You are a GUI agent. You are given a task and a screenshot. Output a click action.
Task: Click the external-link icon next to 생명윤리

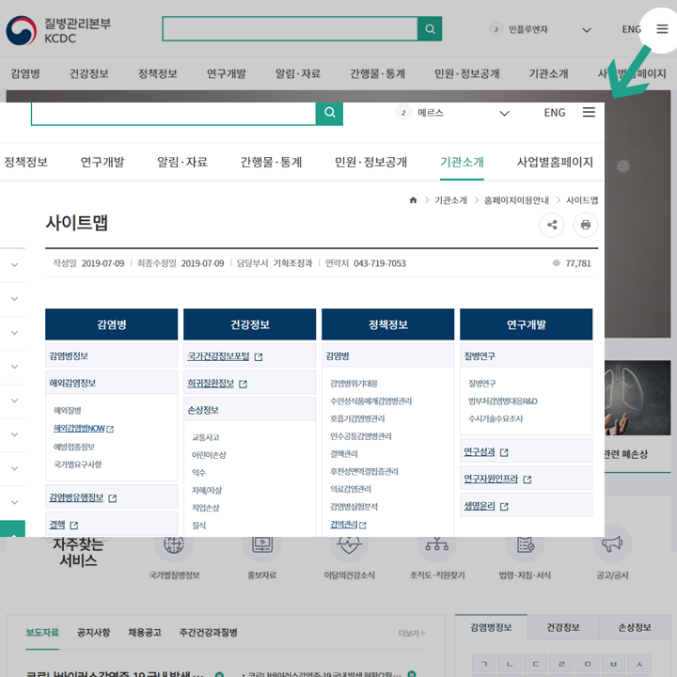coord(504,507)
